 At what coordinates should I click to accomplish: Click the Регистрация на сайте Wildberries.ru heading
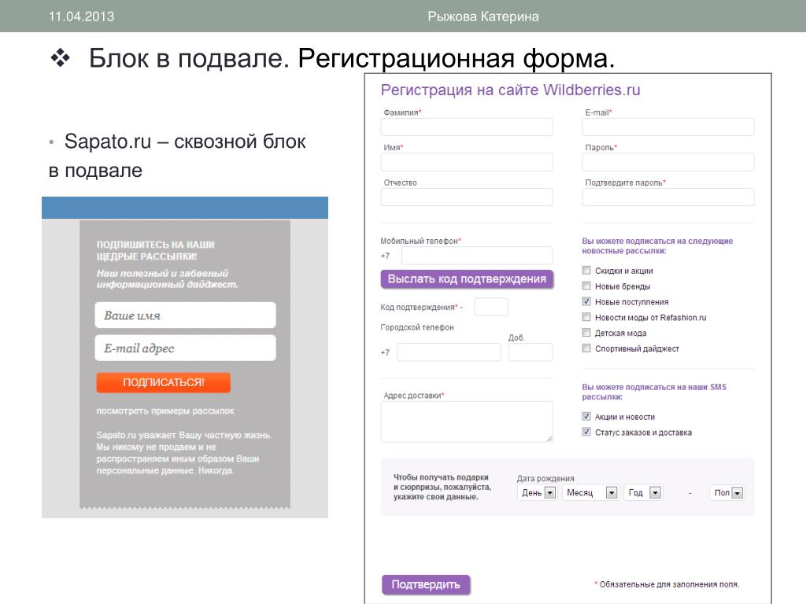[510, 90]
